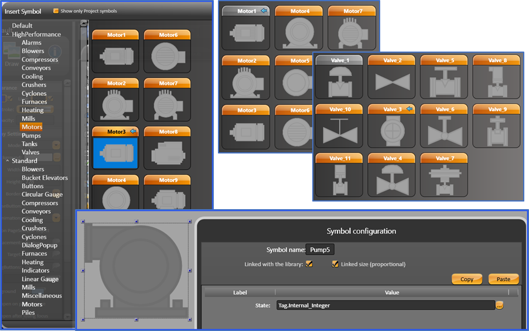Select the Valve_6 symbol
This screenshot has height=331, width=529.
pos(444,130)
